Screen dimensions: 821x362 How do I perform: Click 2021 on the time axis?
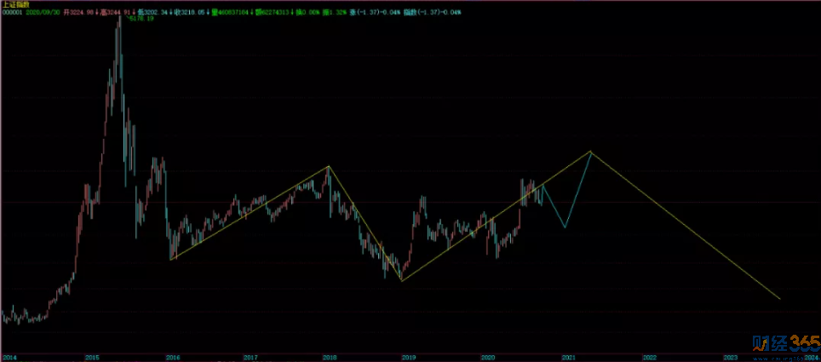[x=568, y=356]
